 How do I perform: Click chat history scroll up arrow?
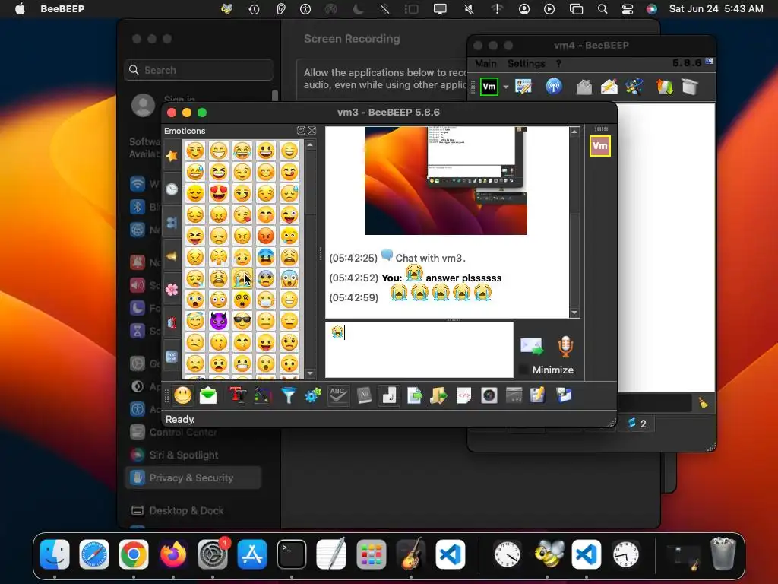point(574,132)
